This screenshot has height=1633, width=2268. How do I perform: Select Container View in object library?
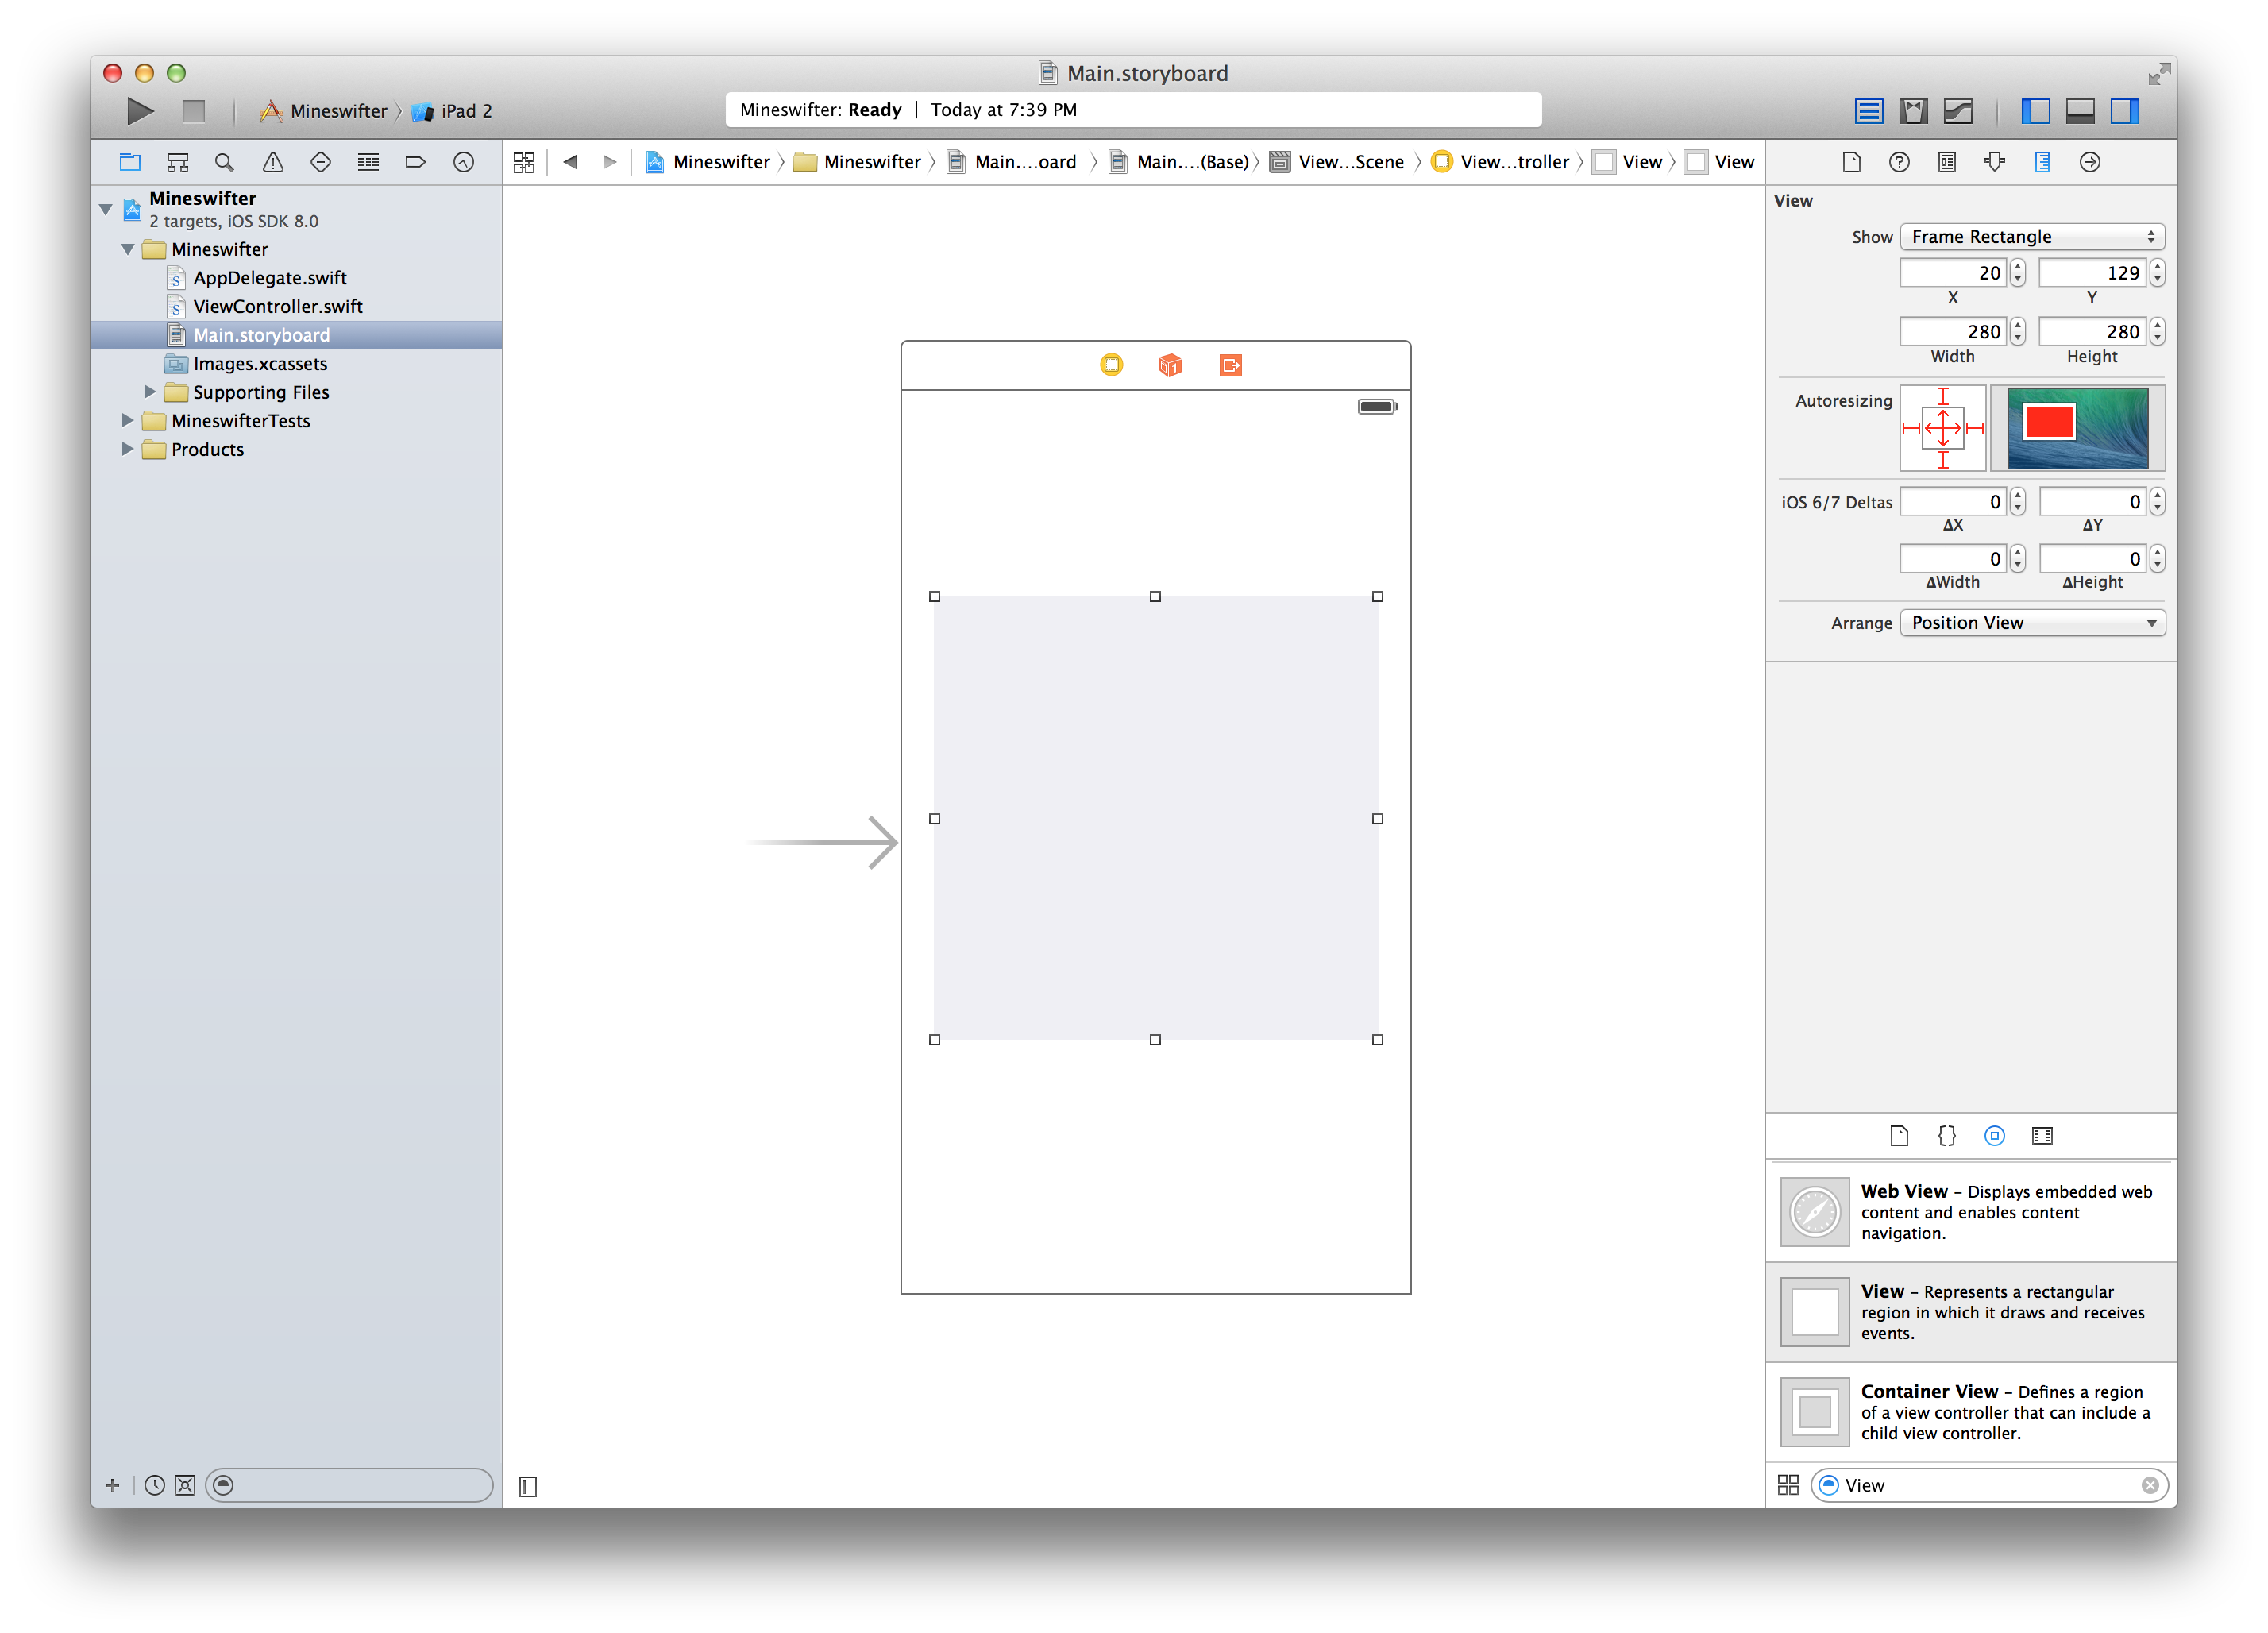tap(1971, 1412)
